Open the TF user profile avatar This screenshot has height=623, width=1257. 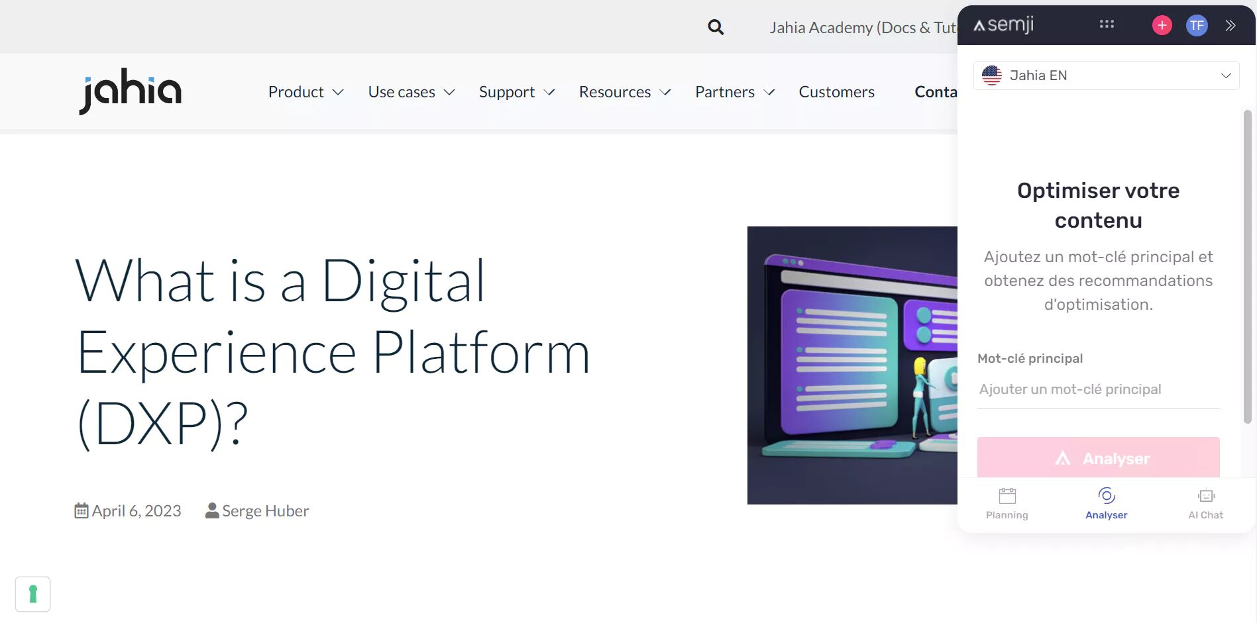click(x=1196, y=25)
